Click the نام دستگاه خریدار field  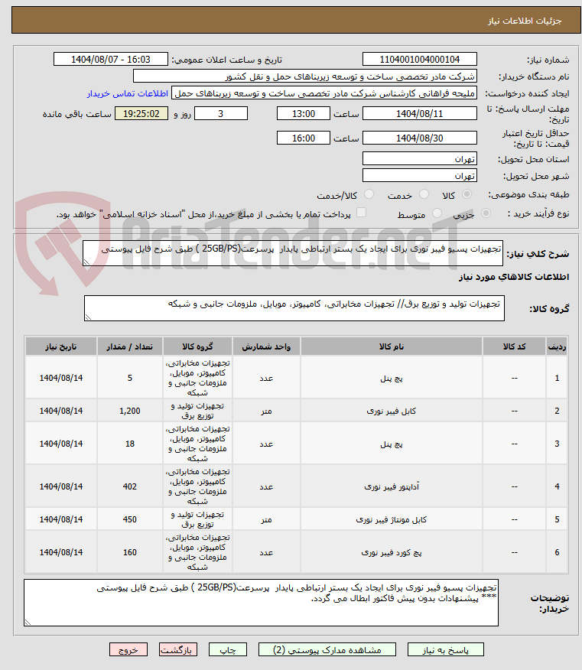(305, 76)
